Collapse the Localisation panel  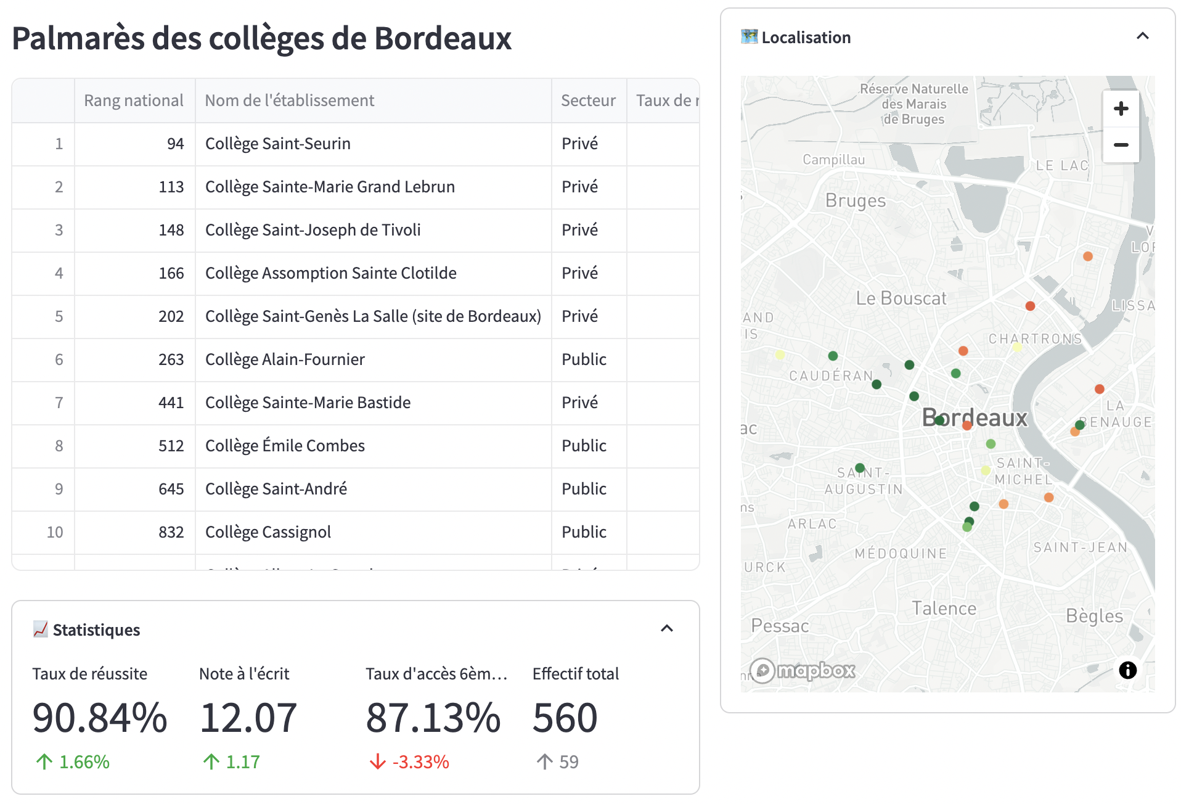(1142, 36)
